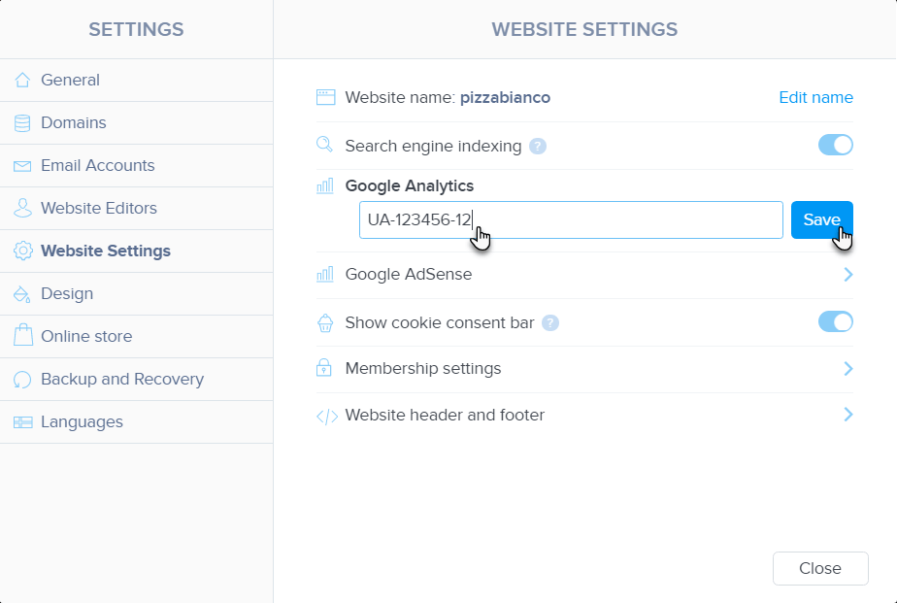Click the envelope icon for Email Accounts
897x603 pixels.
pyautogui.click(x=22, y=166)
